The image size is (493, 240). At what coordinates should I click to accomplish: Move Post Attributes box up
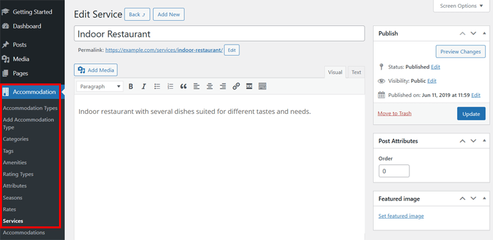[462, 141]
